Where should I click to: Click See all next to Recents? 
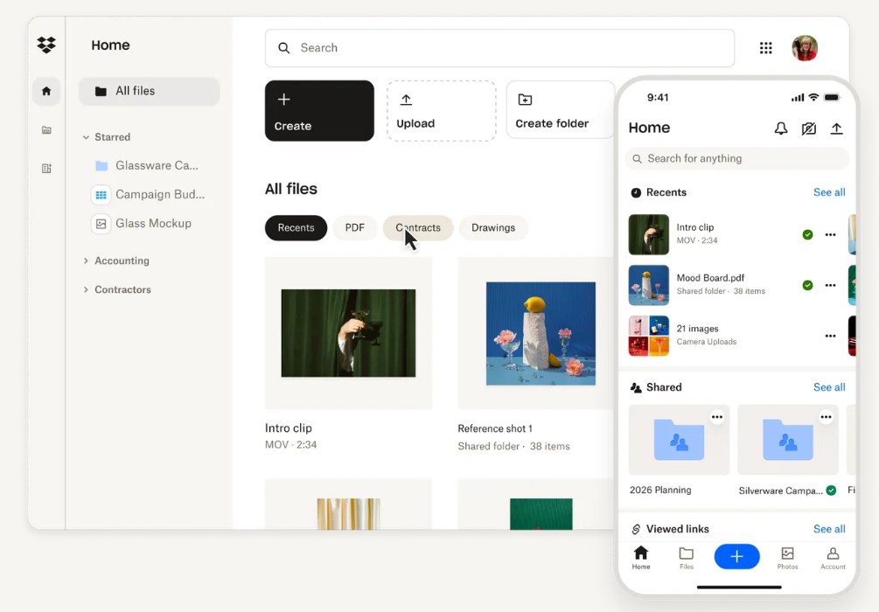pyautogui.click(x=829, y=192)
